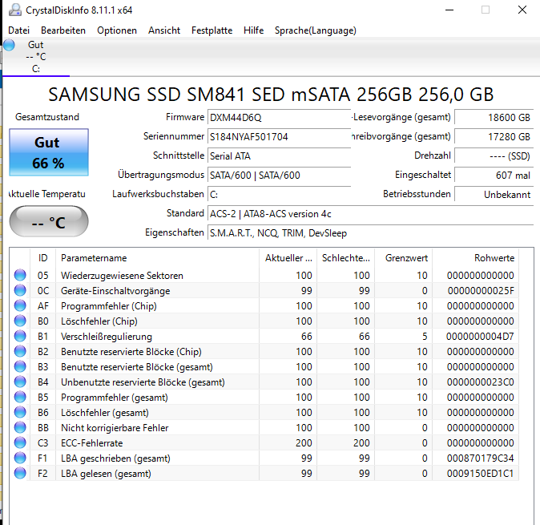Click status orb for LBA gelesen row
Screen dimensions: 540x525
[x=20, y=473]
